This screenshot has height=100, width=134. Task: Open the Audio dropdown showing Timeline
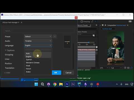pos(38,41)
